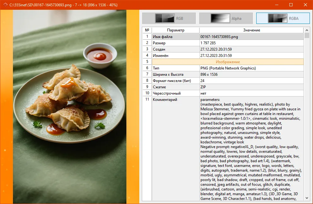Viewport: 313px width, 204px height.
Task: Switch to Alpha channel view
Action: click(226, 18)
